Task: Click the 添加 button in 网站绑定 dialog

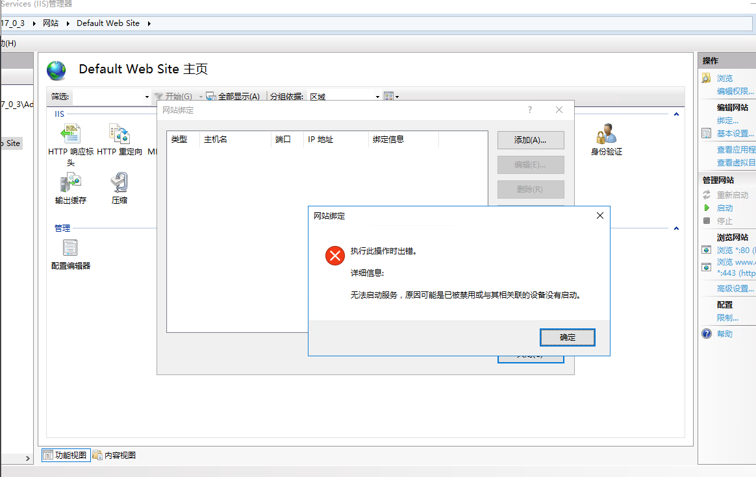Action: pyautogui.click(x=531, y=140)
